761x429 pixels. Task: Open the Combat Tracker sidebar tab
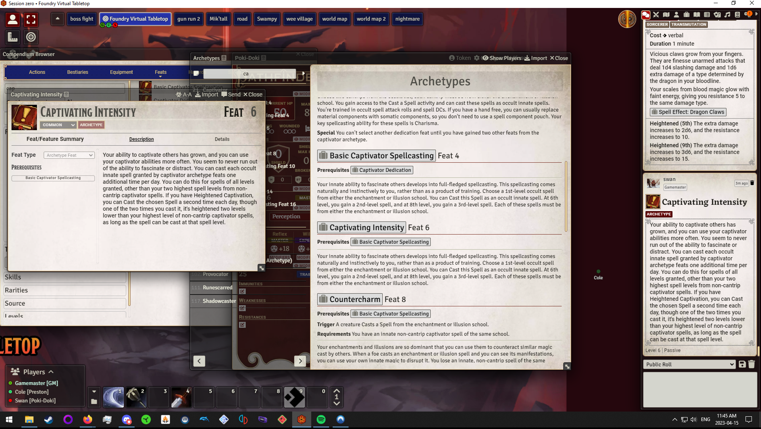point(656,15)
